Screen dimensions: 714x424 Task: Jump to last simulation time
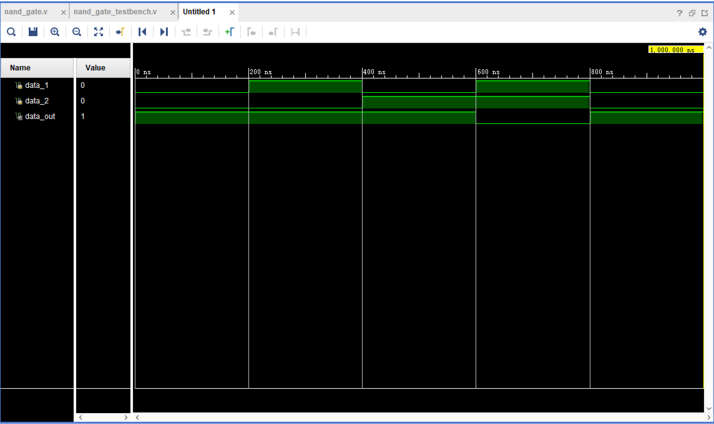pos(164,32)
